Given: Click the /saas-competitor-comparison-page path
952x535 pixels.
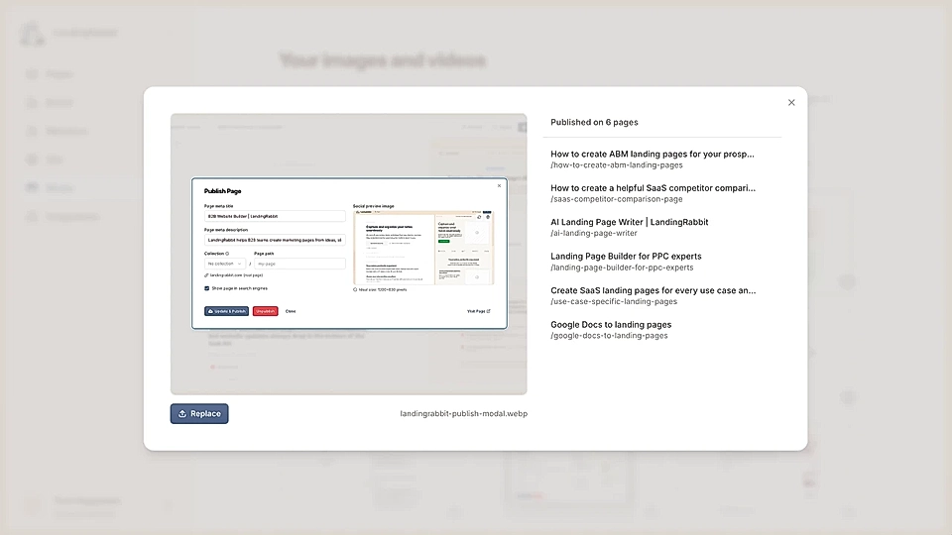Looking at the screenshot, I should tap(616, 199).
